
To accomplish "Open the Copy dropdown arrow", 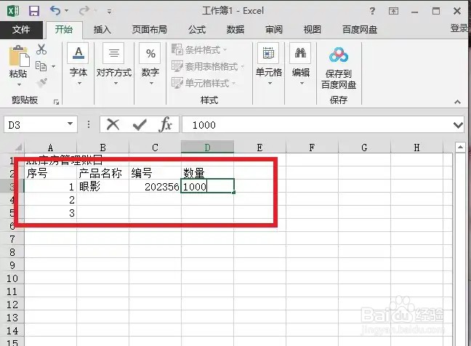I will pos(53,66).
